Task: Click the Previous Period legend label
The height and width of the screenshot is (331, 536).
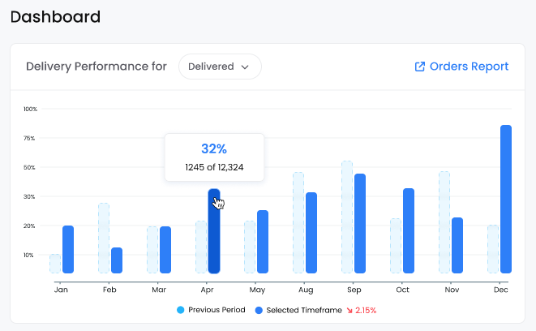Action: click(x=217, y=310)
